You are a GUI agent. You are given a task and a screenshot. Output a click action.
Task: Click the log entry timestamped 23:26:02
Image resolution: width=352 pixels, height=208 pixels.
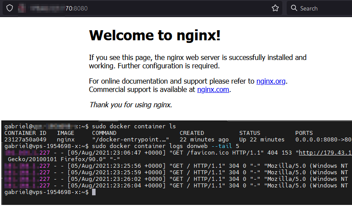pos(176,179)
